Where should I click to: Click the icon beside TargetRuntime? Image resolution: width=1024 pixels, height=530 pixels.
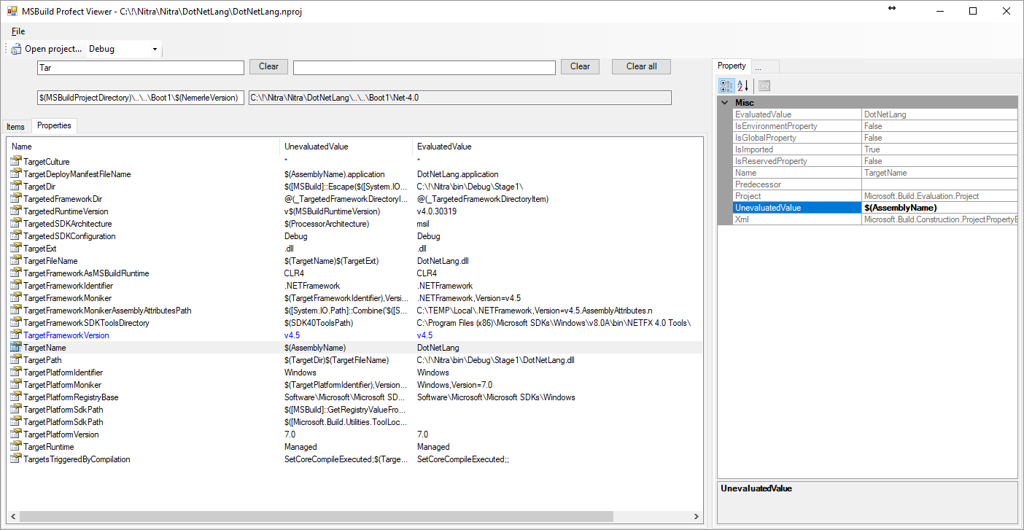(16, 447)
